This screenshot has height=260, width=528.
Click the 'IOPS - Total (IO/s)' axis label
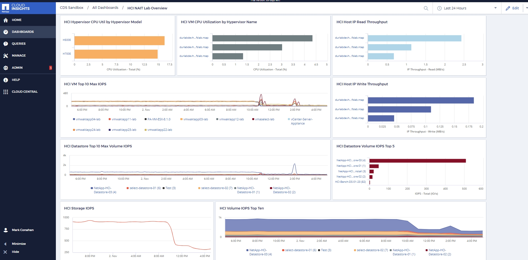(426, 194)
